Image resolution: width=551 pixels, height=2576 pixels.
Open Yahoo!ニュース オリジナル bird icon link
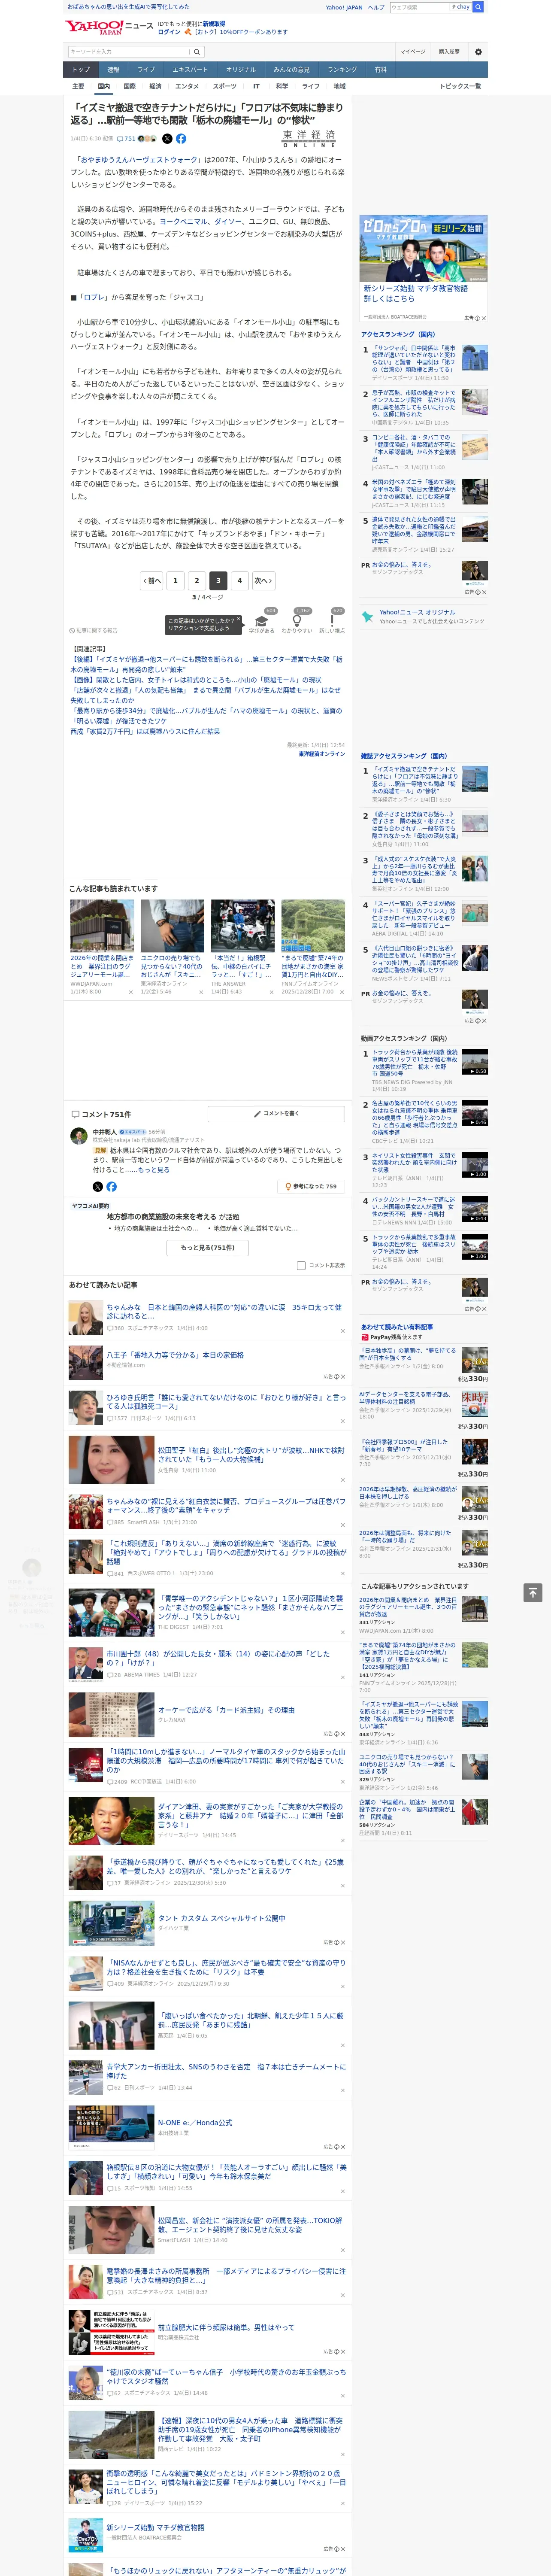point(368,617)
